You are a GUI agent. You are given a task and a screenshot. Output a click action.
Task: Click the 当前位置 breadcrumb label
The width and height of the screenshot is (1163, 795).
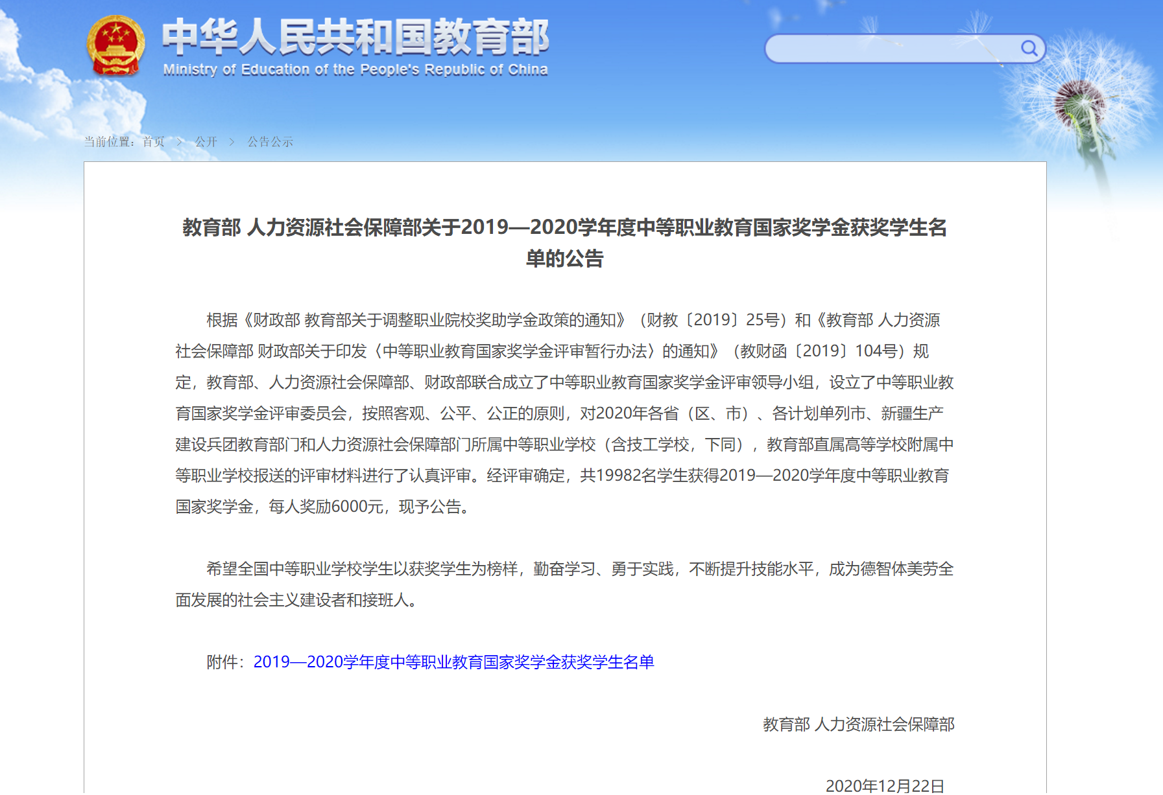pos(109,142)
